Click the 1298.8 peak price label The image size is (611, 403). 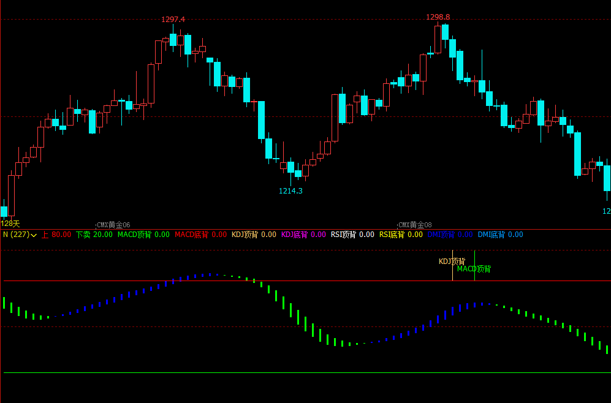click(x=438, y=17)
